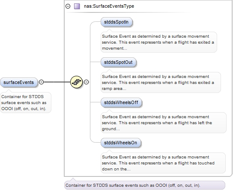Collapse the nas:SurfaceEventsType box
Image resolution: width=233 pixels, height=191 pixels.
(68, 6)
